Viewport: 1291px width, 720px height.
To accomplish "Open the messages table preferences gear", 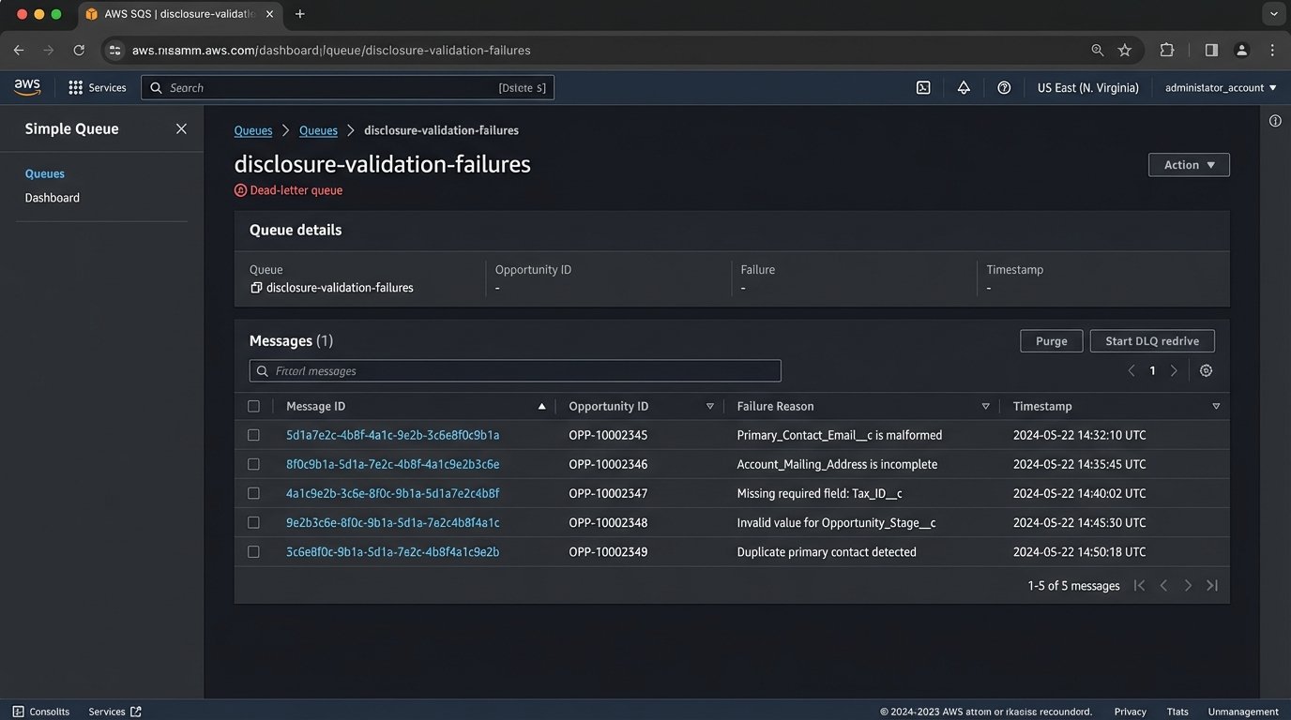I will click(x=1207, y=370).
